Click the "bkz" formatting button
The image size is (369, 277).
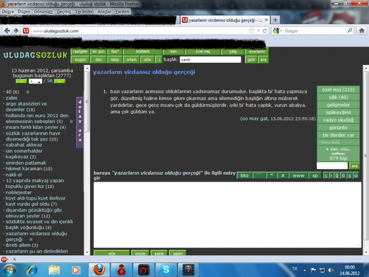click(244, 176)
